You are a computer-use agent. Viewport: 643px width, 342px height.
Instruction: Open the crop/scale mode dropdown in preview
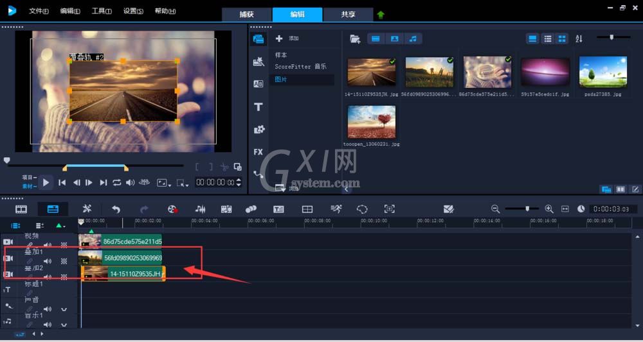click(182, 183)
